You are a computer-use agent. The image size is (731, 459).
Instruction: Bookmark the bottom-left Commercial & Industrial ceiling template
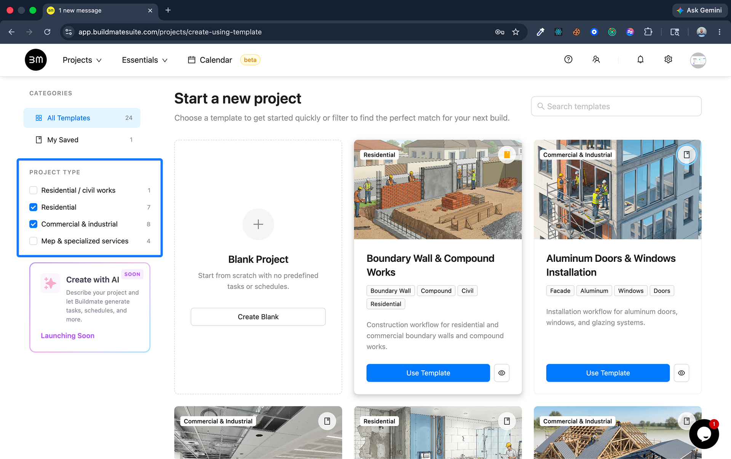pos(327,421)
